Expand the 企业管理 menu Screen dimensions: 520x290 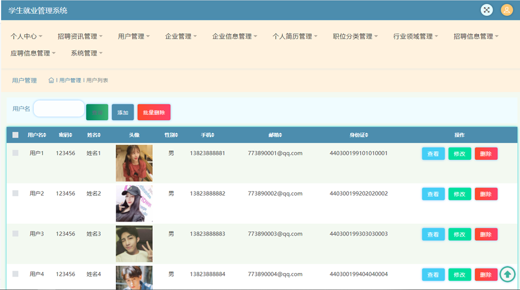pyautogui.click(x=181, y=36)
